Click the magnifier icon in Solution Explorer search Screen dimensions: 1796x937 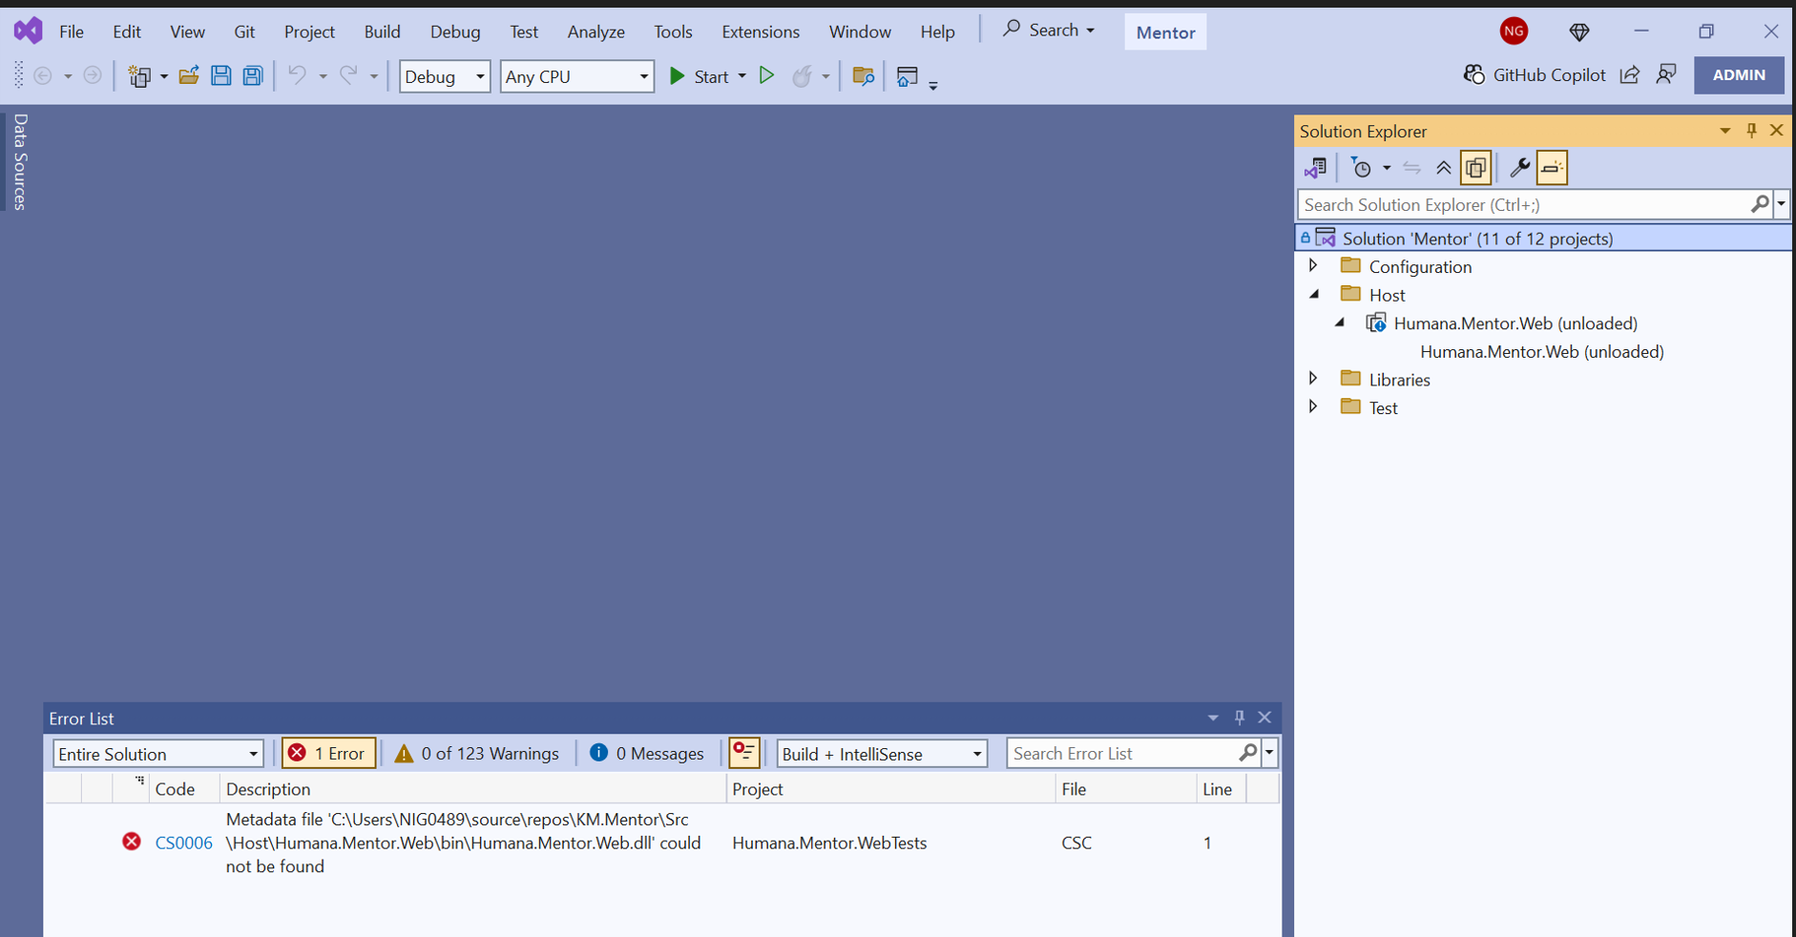pos(1760,204)
